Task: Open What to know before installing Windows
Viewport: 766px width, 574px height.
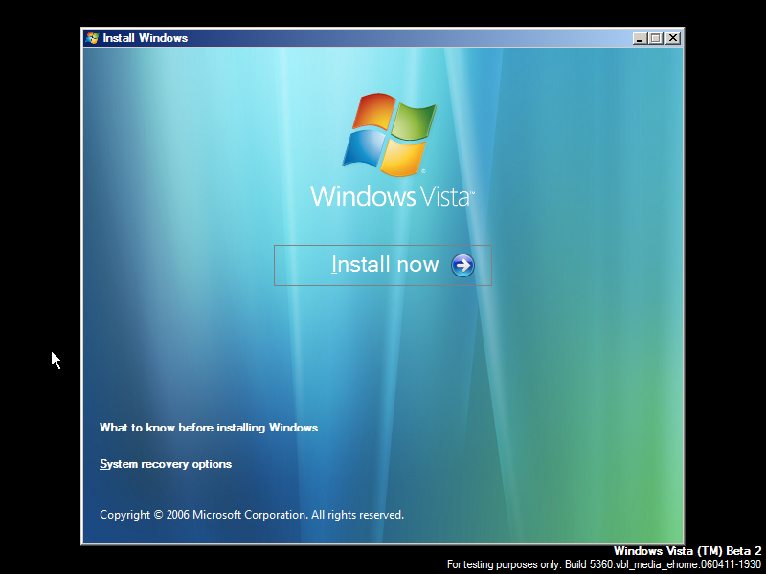Action: coord(209,428)
